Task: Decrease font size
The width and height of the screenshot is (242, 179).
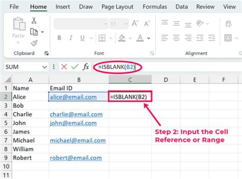Action: tap(147, 24)
